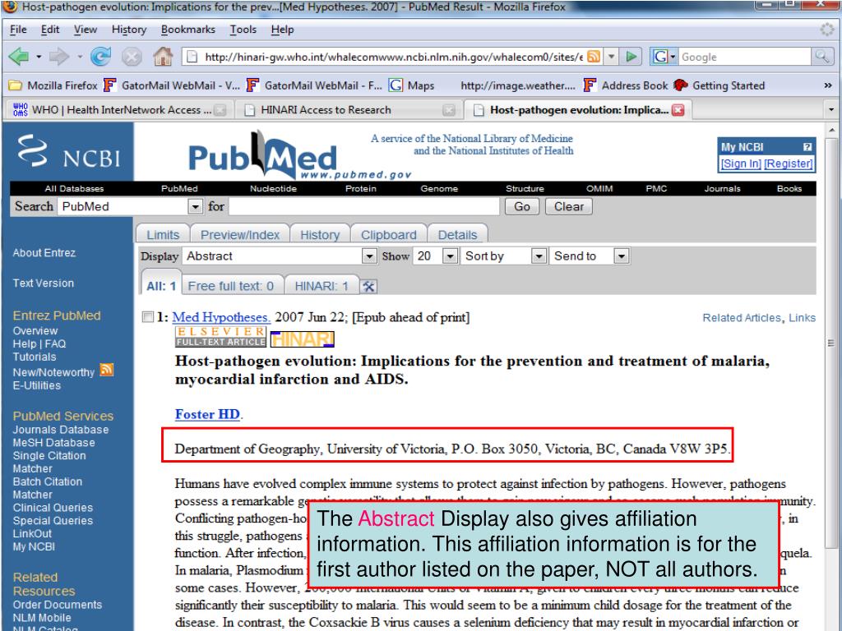Click the green Go arrow beside URL
Screen dimensions: 842x631
tap(632, 57)
